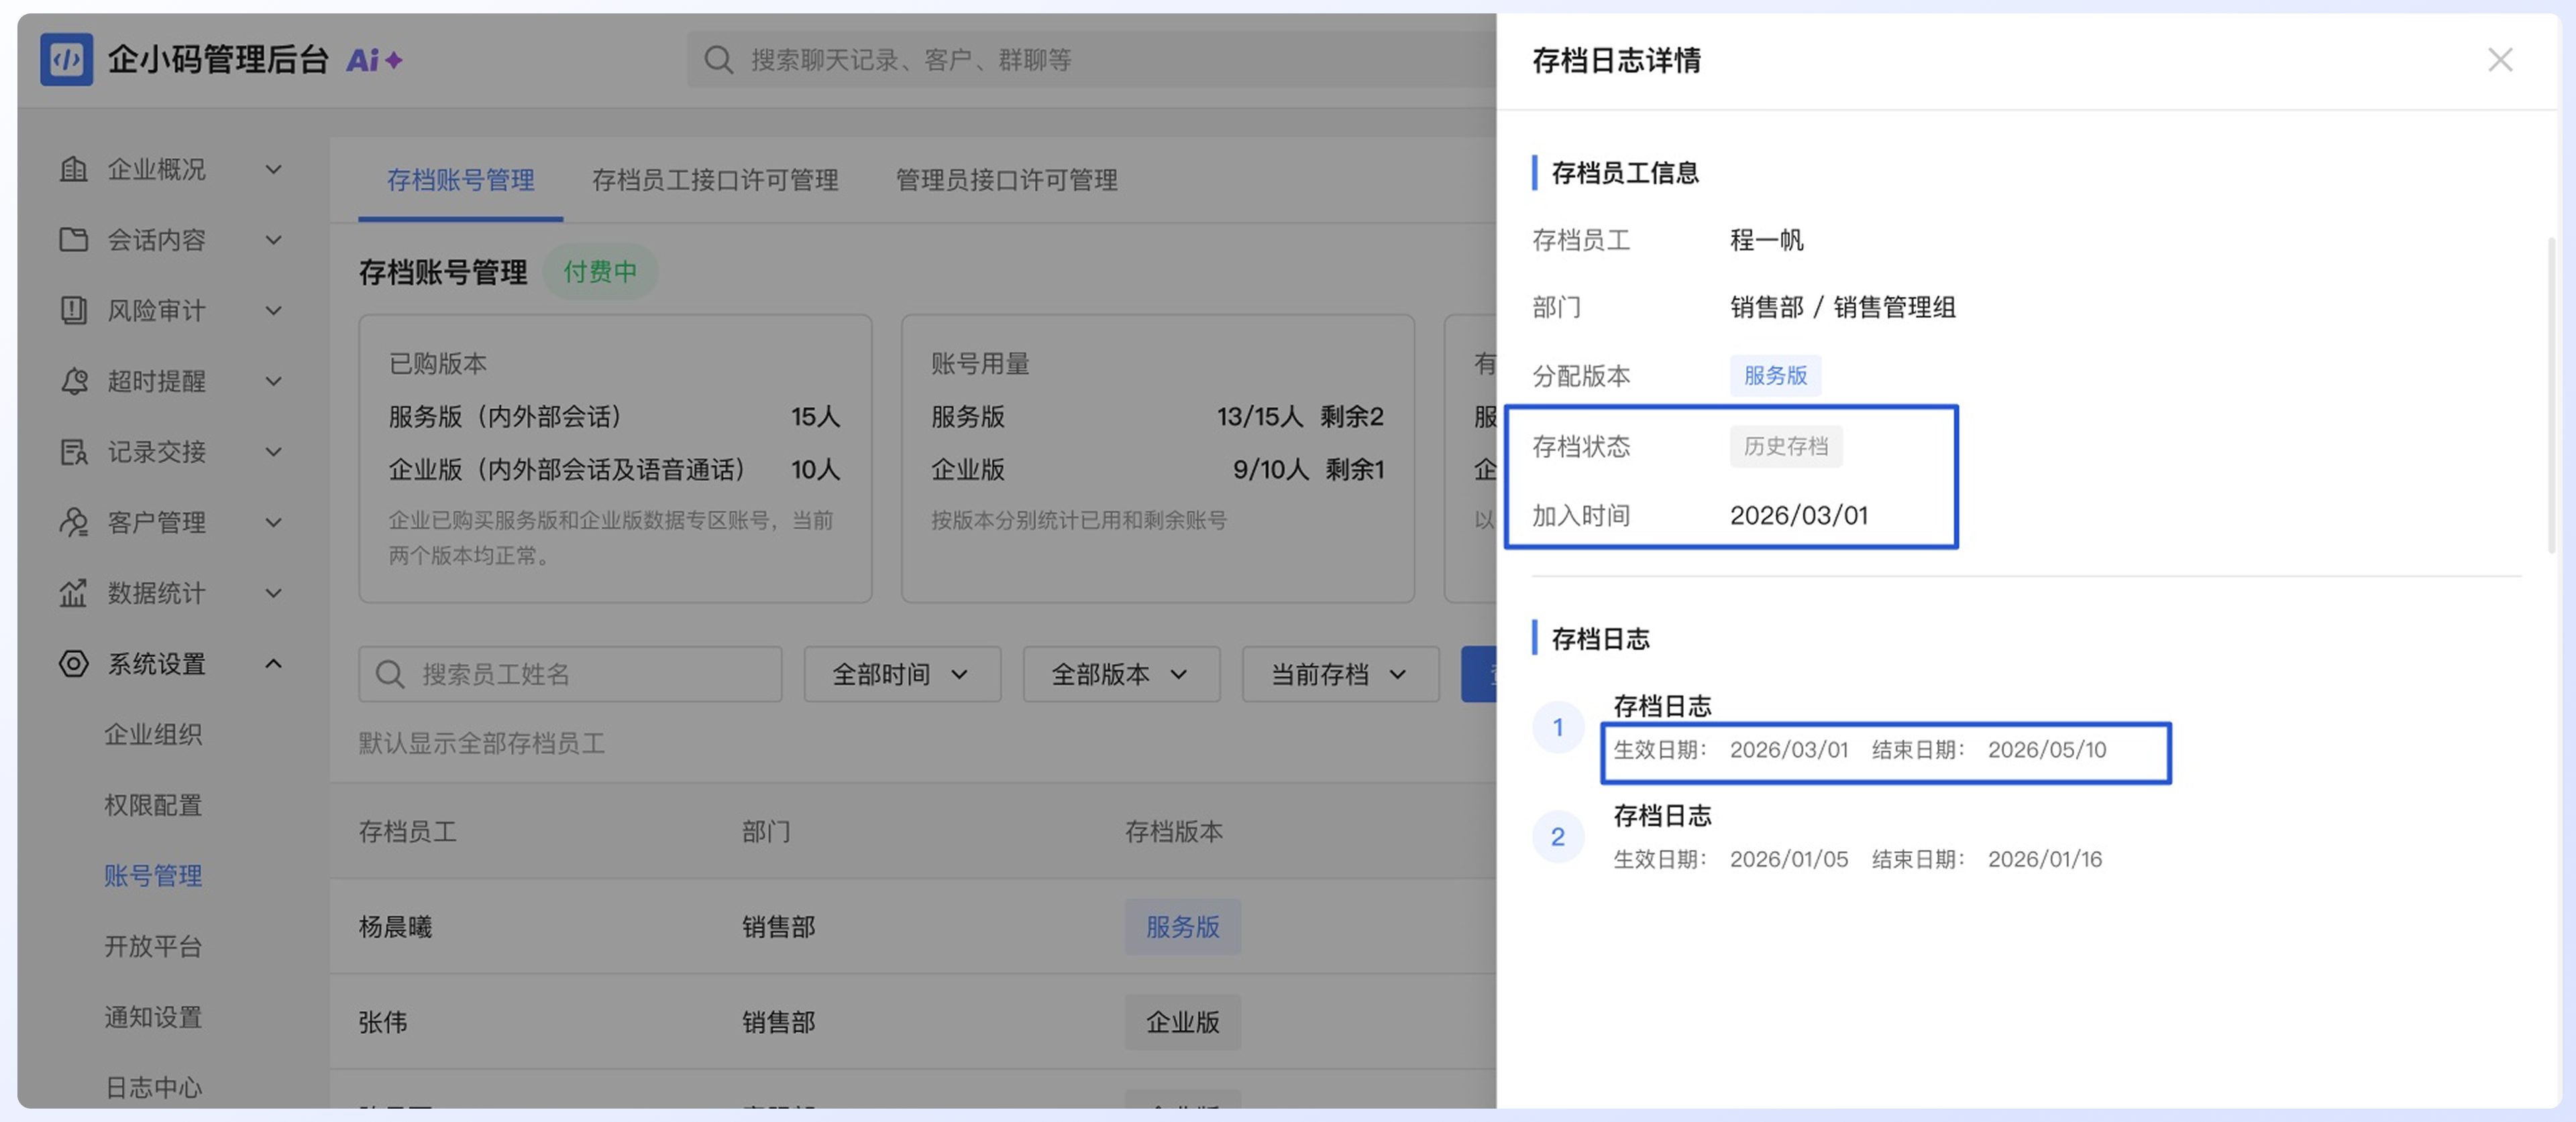Viewport: 2576px width, 1122px height.
Task: Open 开放平台 submenu item
Action: tap(153, 946)
